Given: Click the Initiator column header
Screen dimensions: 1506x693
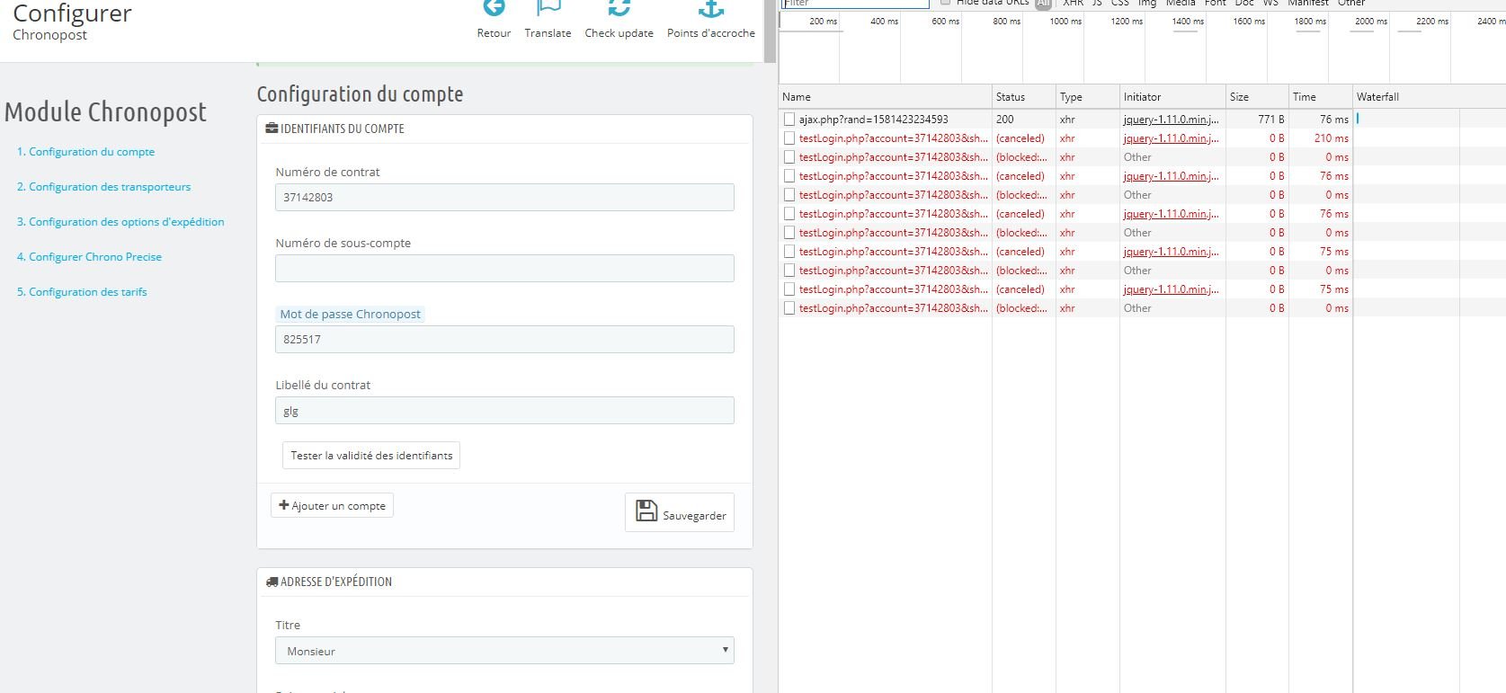Looking at the screenshot, I should tap(1171, 96).
